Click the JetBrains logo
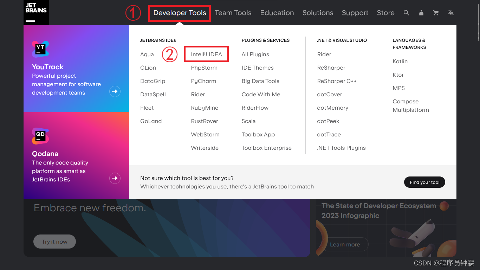The height and width of the screenshot is (270, 480). click(x=36, y=13)
